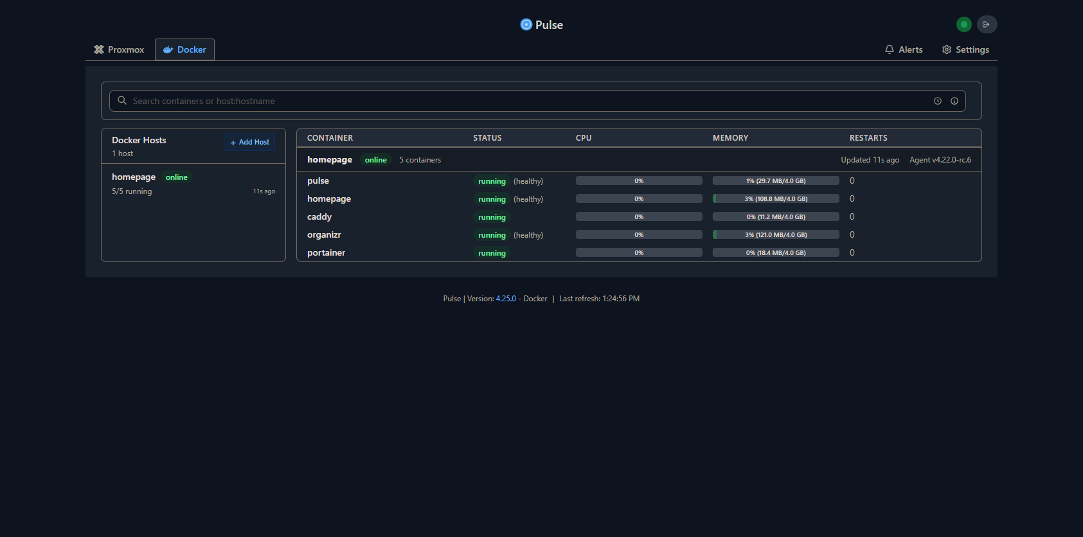Viewport: 1083px width, 537px height.
Task: Sort by the CONTAINER column header
Action: (330, 138)
